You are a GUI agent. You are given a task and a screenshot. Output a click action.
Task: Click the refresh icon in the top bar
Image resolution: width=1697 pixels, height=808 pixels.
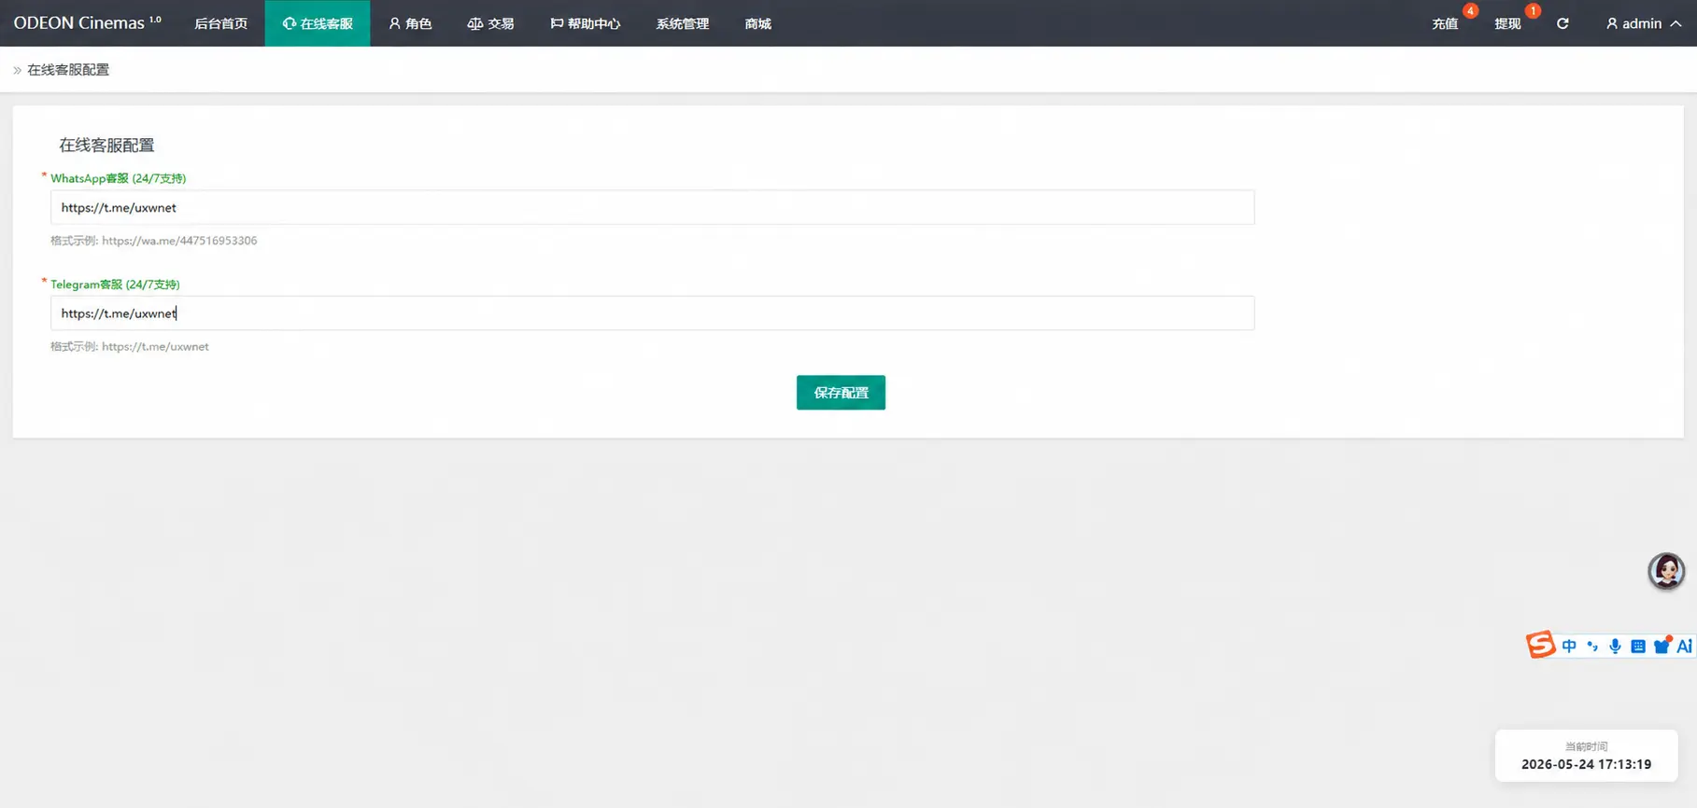click(1563, 23)
